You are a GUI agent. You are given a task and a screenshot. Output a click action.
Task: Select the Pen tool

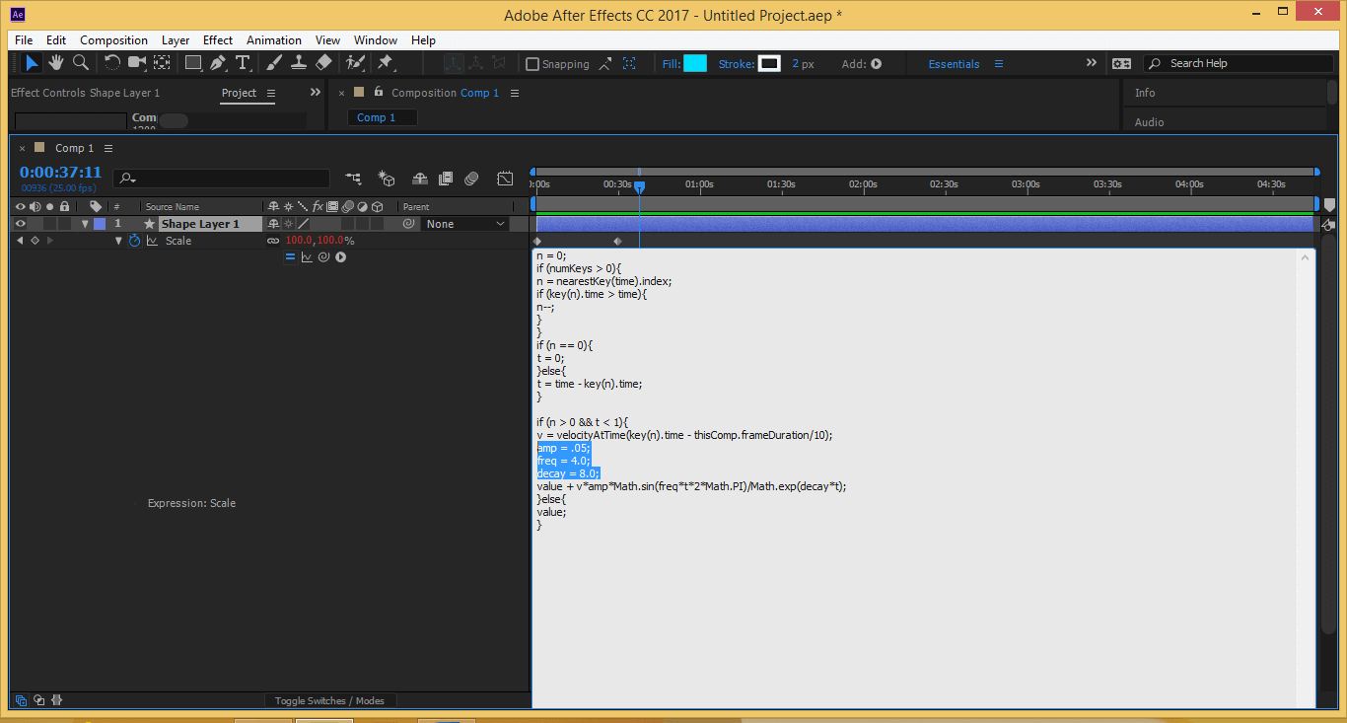pos(218,63)
